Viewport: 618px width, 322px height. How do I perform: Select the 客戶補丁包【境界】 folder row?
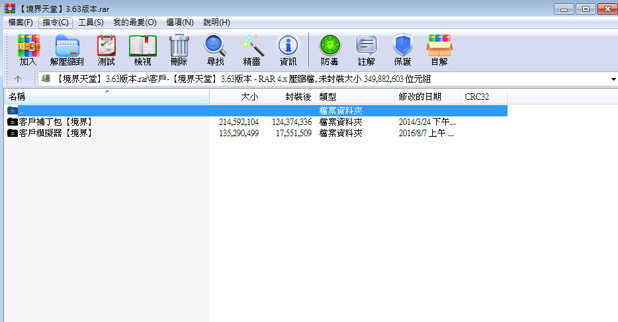click(256, 122)
